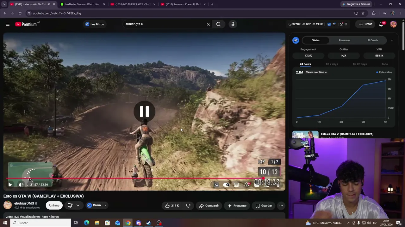
Task: Select the Vistas tab in vidIQ panel
Action: (316, 40)
